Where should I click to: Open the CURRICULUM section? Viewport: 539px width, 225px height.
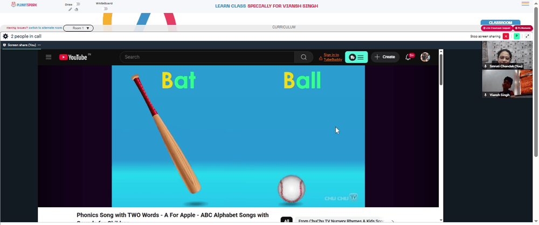(x=284, y=27)
